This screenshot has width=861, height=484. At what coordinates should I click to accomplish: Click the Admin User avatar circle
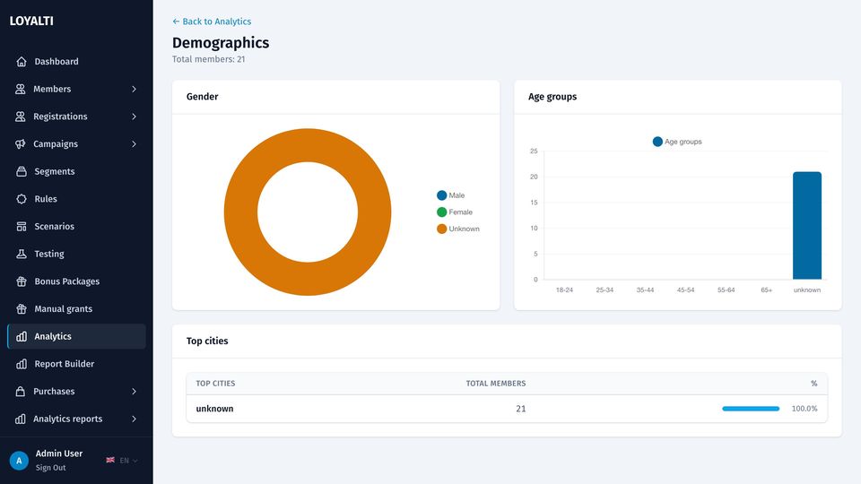click(19, 461)
